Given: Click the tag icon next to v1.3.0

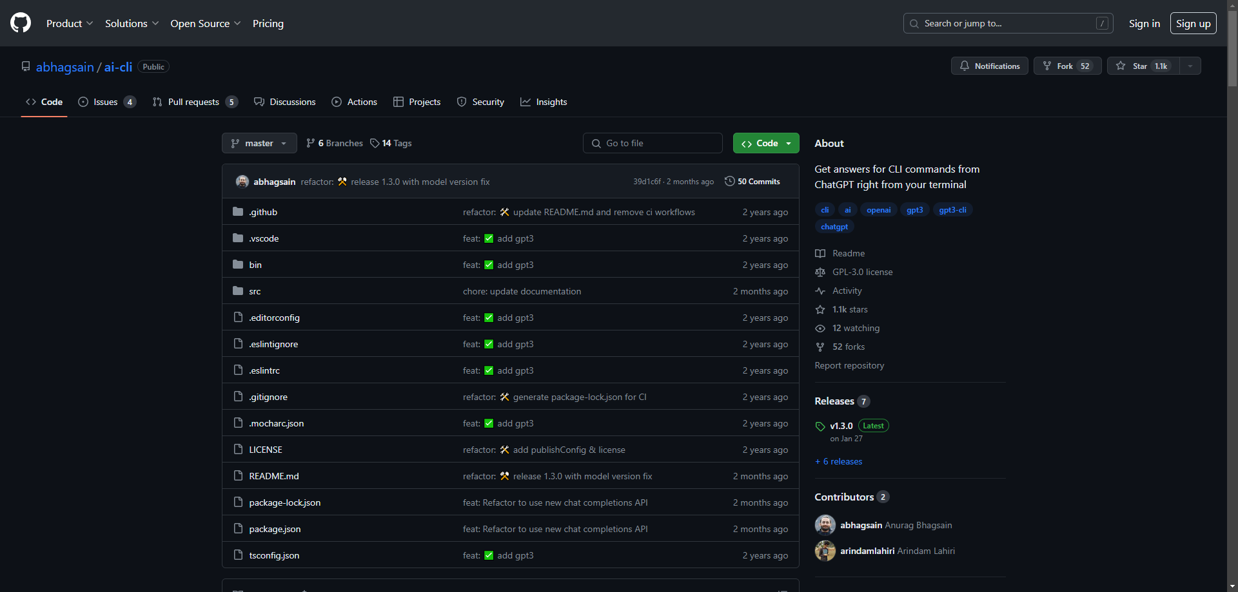Looking at the screenshot, I should tap(820, 426).
